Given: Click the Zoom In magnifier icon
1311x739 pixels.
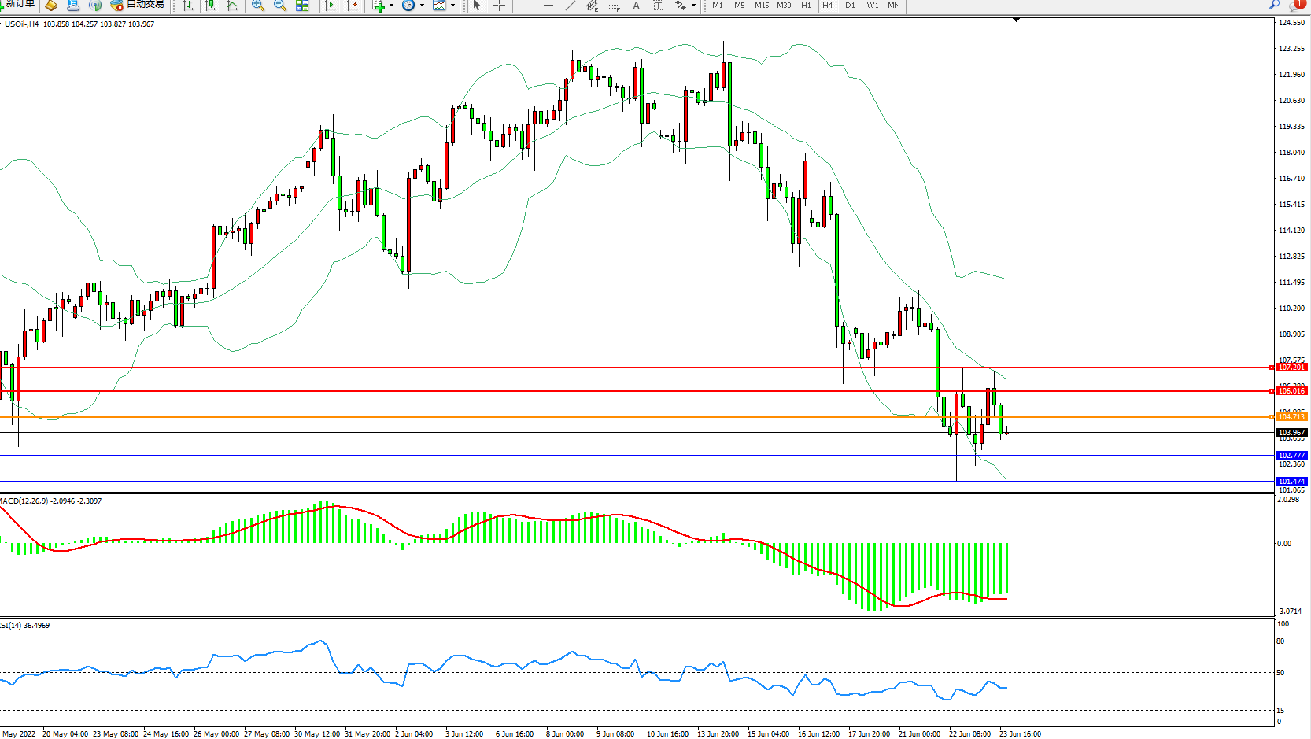Looking at the screenshot, I should coord(257,6).
